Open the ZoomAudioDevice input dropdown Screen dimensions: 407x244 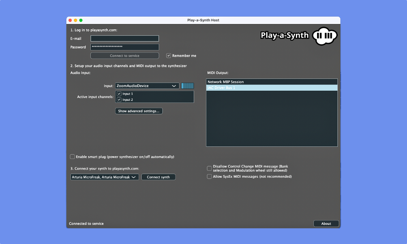click(x=147, y=86)
